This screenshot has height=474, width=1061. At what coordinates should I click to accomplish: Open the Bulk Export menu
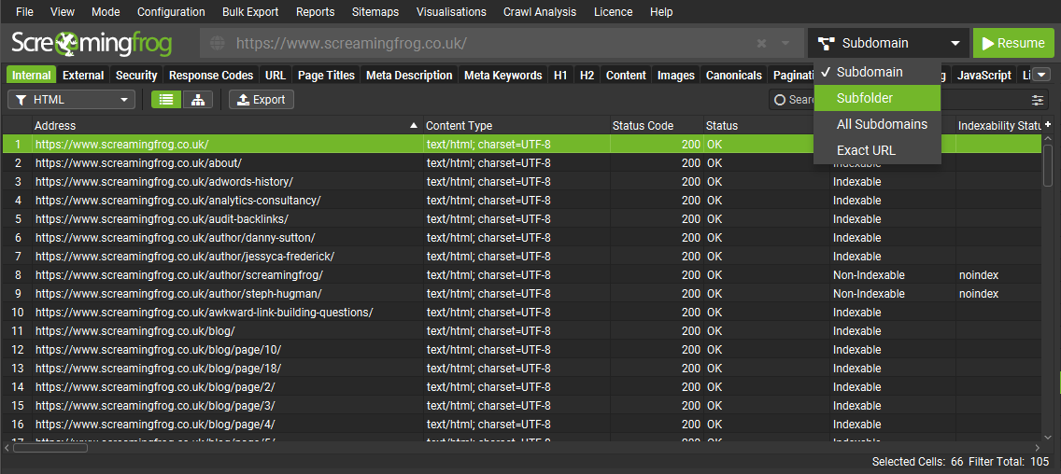point(250,12)
